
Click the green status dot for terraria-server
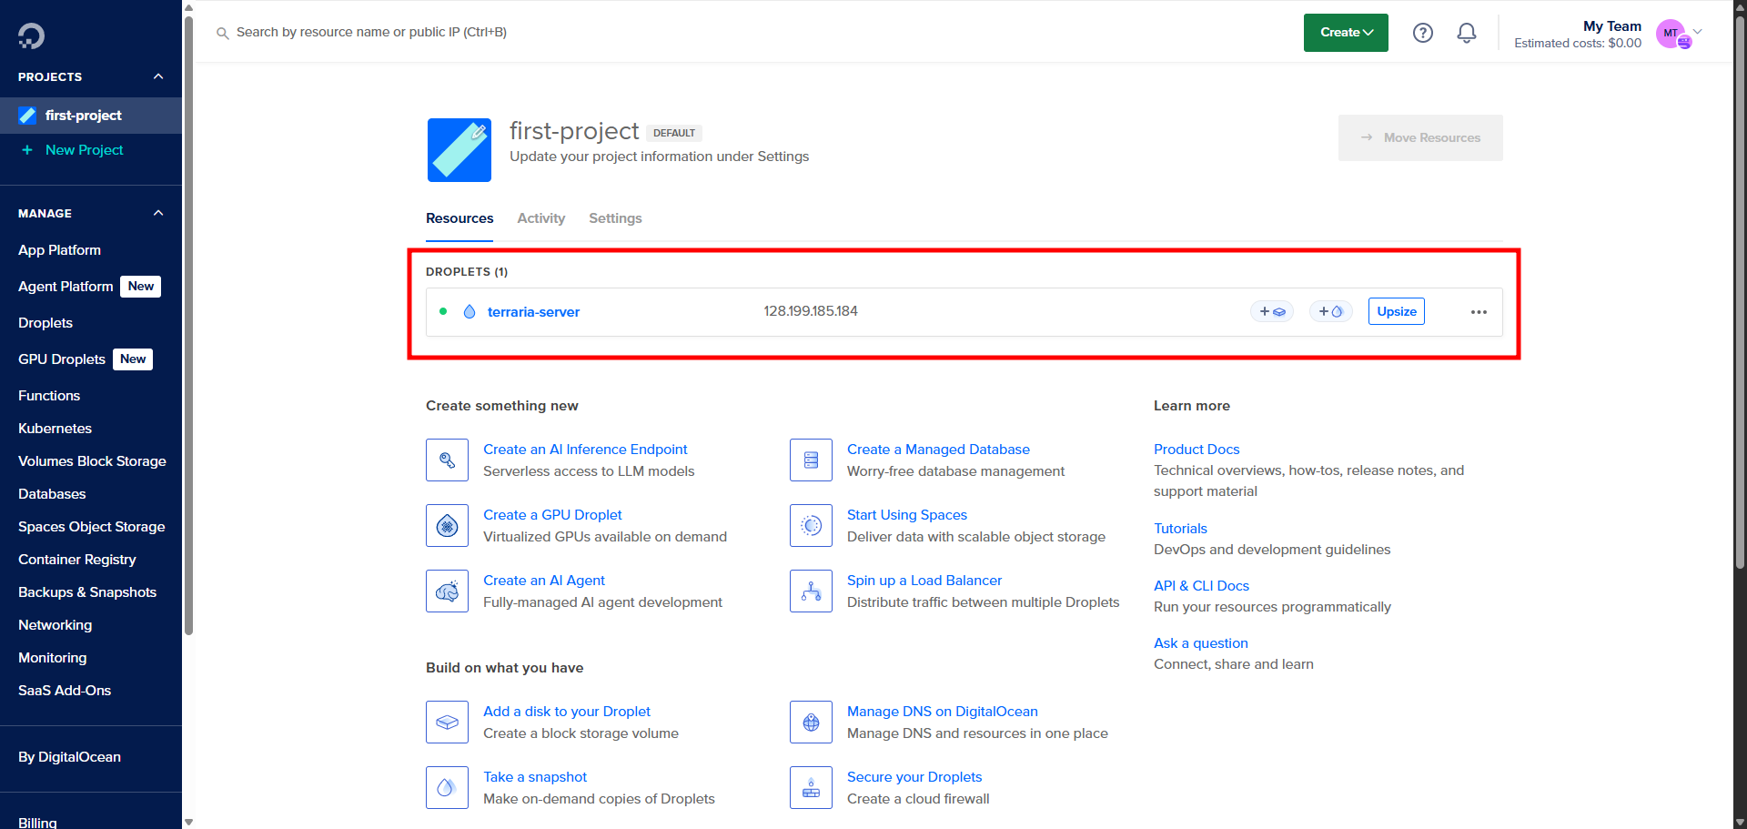pyautogui.click(x=443, y=311)
